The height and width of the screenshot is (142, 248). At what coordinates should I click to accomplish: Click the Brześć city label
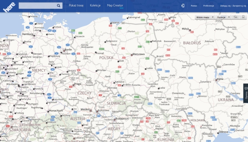pyautogui.click(x=160, y=56)
